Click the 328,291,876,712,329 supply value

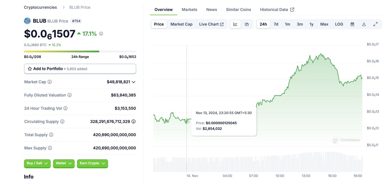[x=110, y=122]
